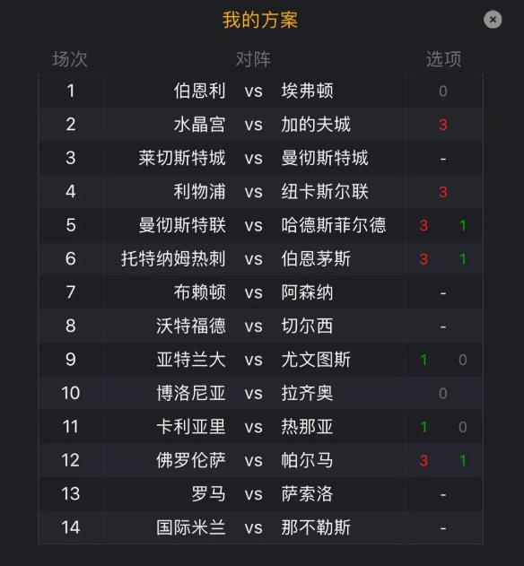Viewport: 524px width, 566px height.
Task: Click 萨索洛 in match row 13
Action: tap(307, 494)
